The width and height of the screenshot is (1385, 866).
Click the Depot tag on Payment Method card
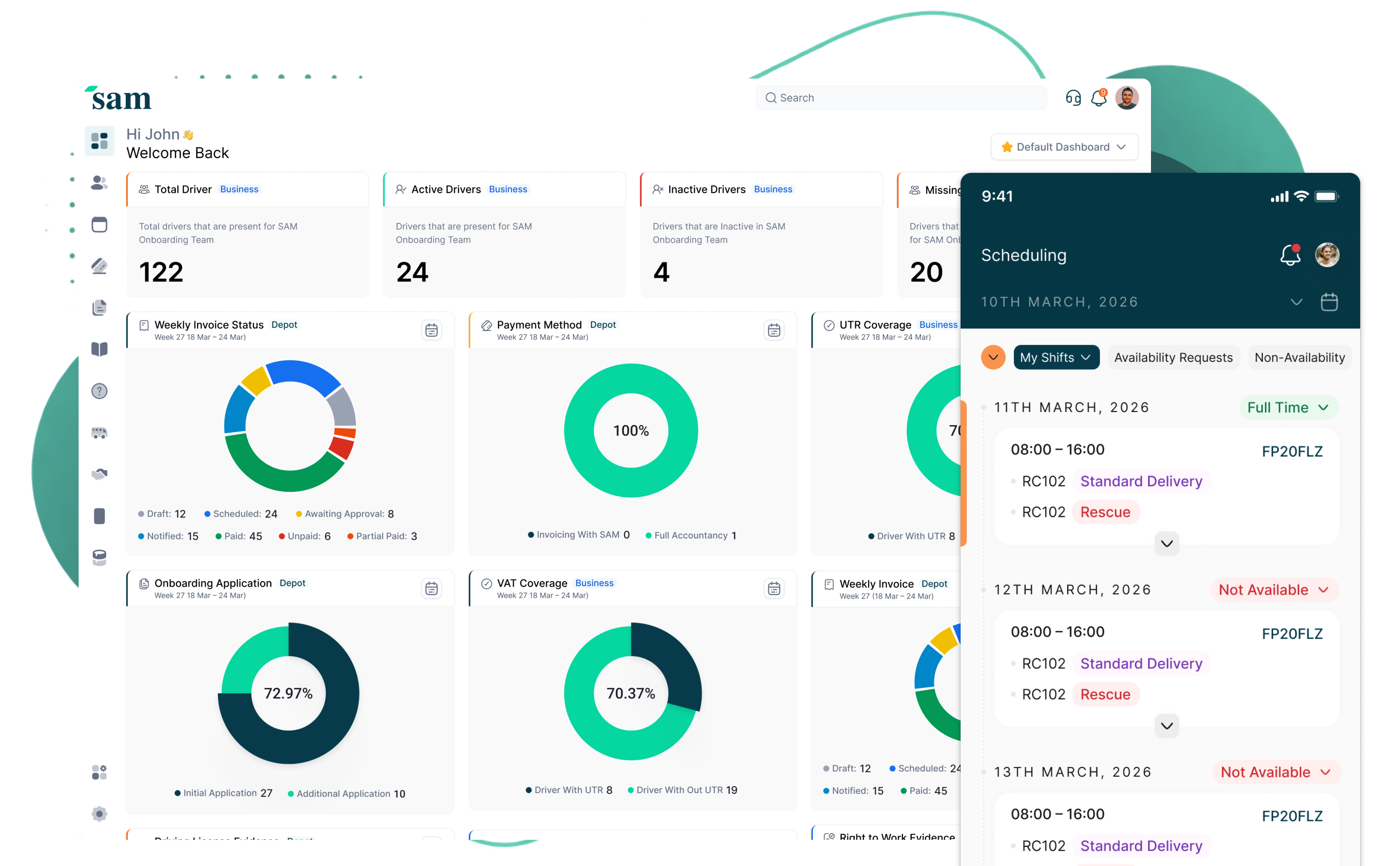(603, 325)
